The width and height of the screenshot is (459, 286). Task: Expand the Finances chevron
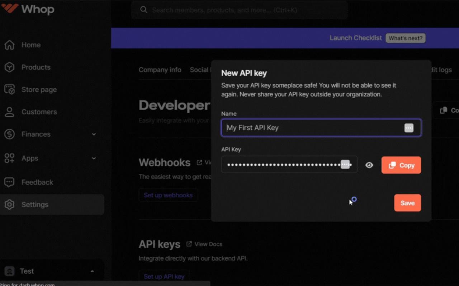click(94, 134)
